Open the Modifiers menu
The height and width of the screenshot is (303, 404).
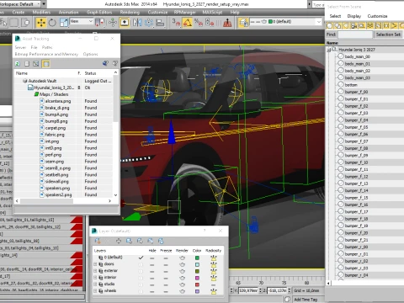41,13
